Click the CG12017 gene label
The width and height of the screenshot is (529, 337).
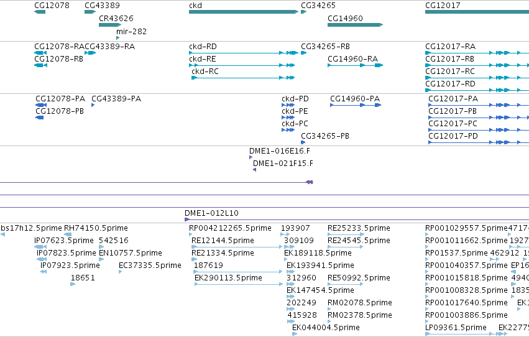443,6
